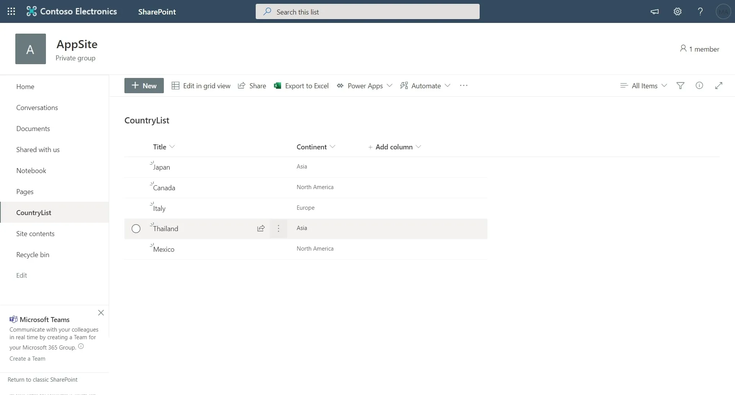Click share icon on Thailand row

(261, 228)
